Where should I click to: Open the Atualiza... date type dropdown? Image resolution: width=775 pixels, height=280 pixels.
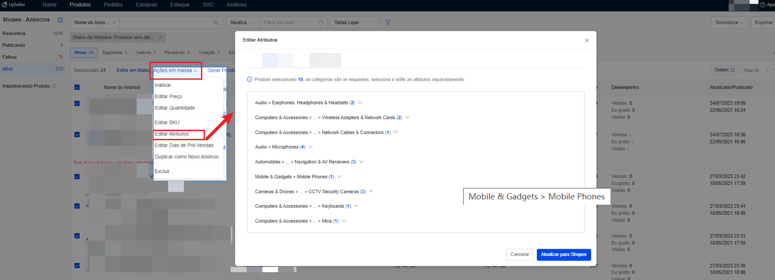pyautogui.click(x=243, y=23)
